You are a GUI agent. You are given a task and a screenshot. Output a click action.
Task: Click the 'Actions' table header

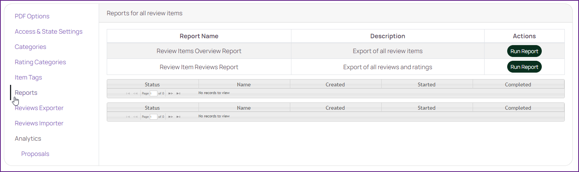click(x=524, y=36)
